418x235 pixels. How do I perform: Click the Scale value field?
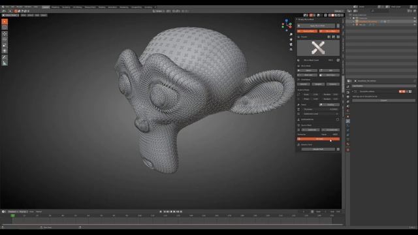click(x=311, y=94)
